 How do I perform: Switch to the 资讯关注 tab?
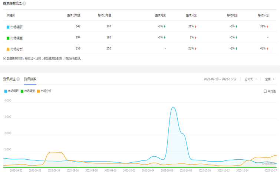tap(9, 79)
